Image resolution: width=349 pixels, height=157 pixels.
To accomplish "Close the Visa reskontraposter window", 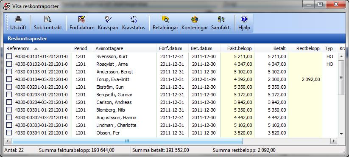I will (336, 4).
